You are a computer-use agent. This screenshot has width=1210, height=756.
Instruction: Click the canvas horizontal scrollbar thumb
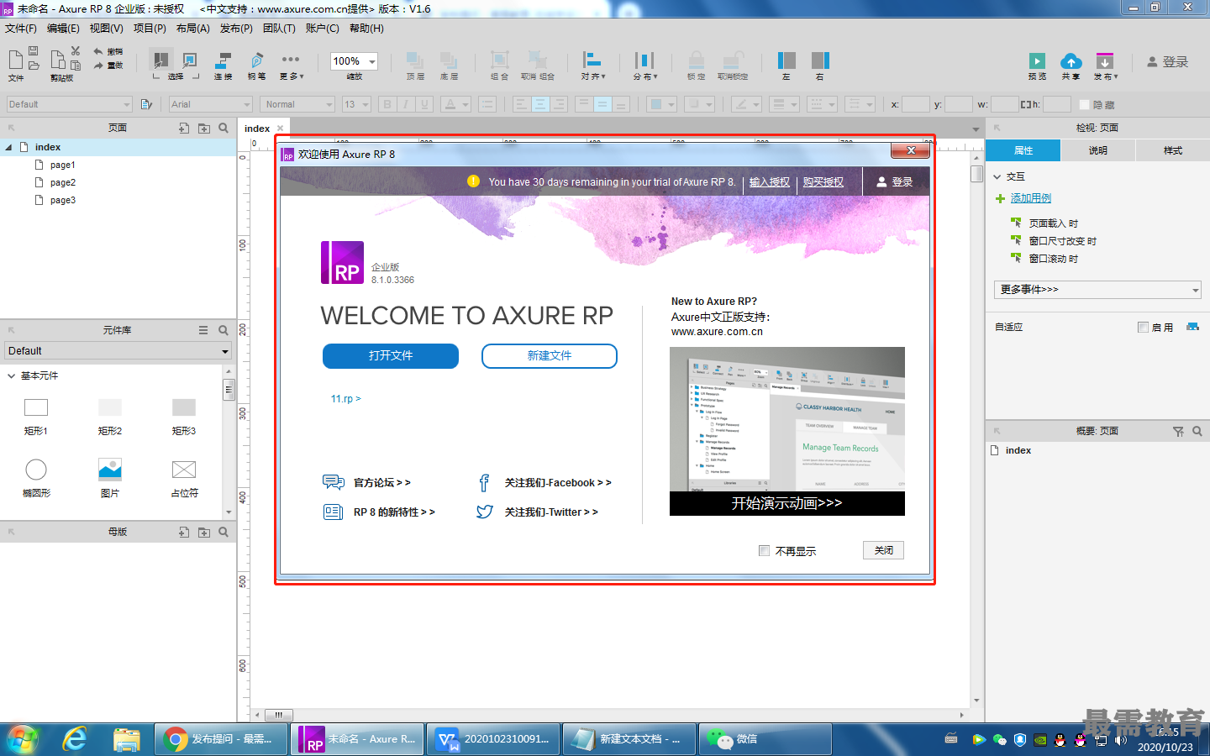pos(279,716)
